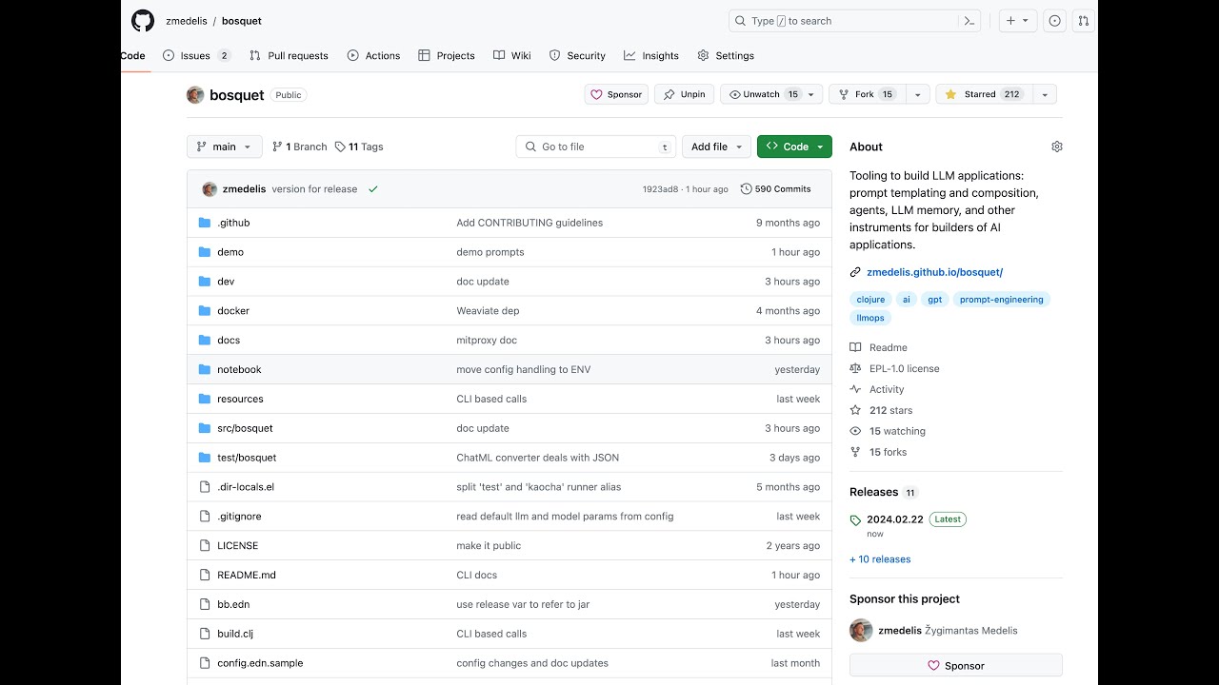Viewport: 1219px width, 685px height.
Task: Click the demo folder icon
Action: tap(204, 252)
